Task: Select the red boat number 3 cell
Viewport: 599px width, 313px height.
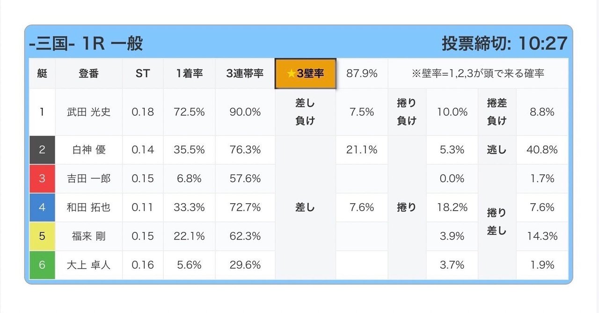Action: click(x=42, y=178)
